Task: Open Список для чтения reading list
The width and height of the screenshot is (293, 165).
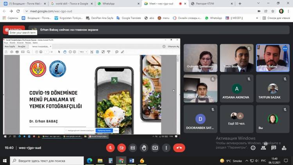Action: [x=276, y=18]
